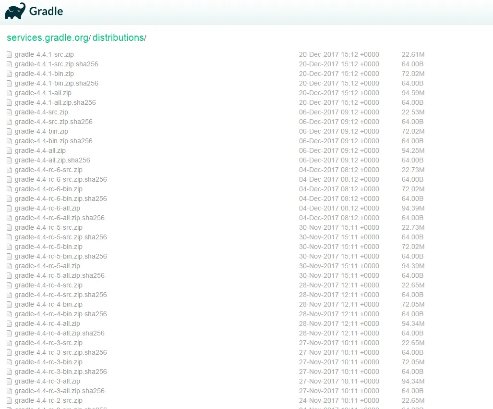The height and width of the screenshot is (409, 493).
Task: Click file icon beside gradle-4.4.1-all.zip.sha256
Action: [9, 103]
